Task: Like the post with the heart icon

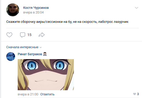Action: tap(9, 35)
